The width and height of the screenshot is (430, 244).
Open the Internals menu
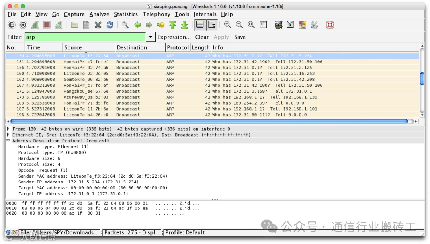coord(205,14)
